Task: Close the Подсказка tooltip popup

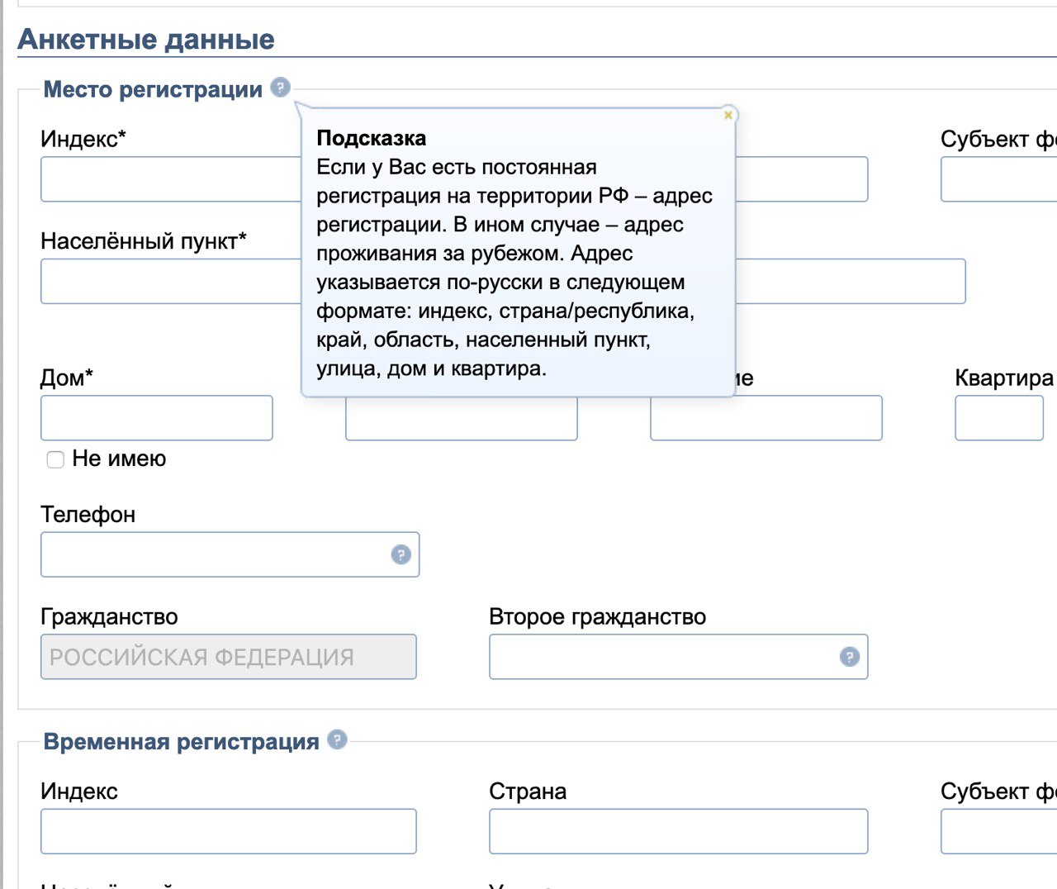Action: coord(728,115)
